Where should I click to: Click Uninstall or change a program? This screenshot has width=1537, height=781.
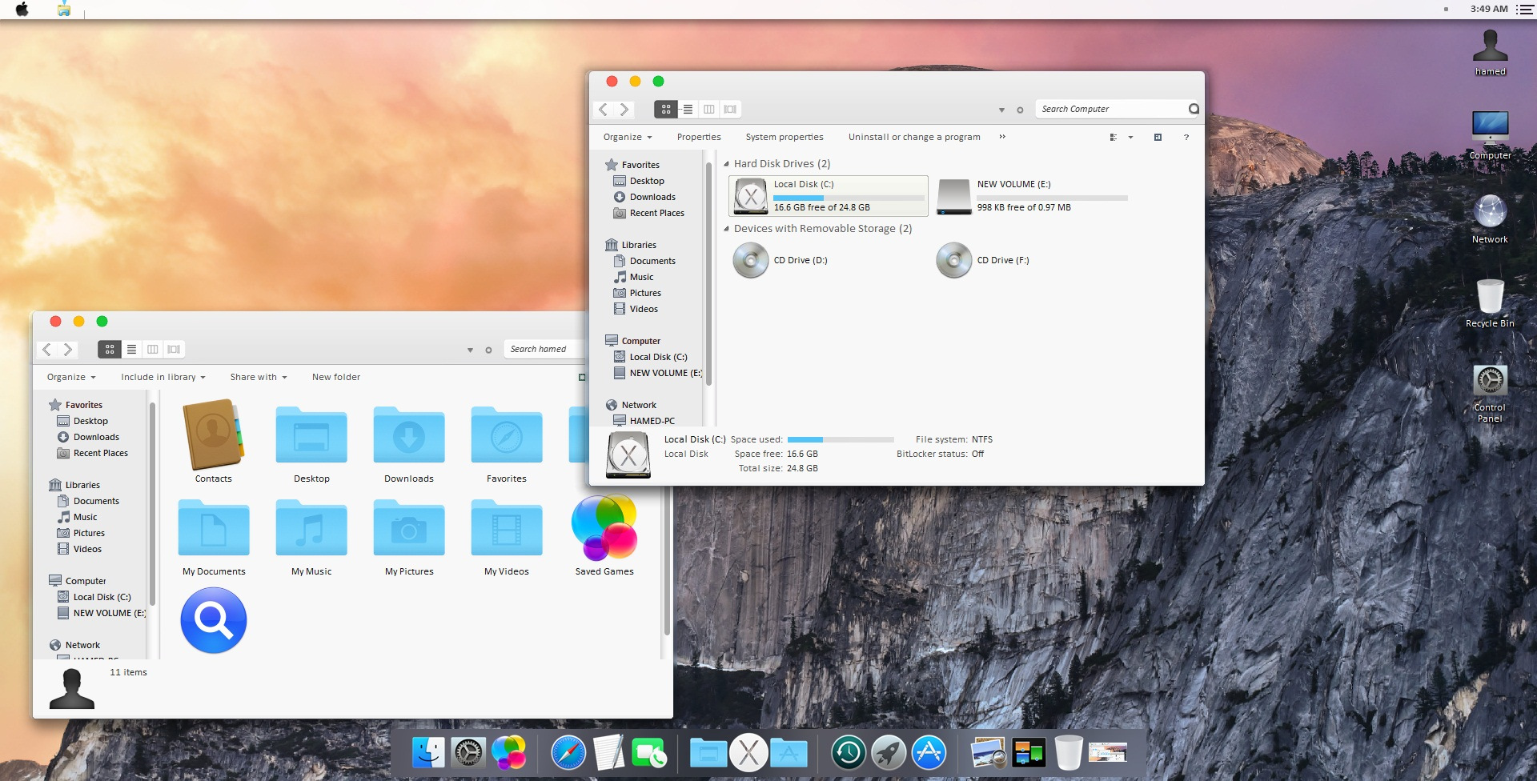[914, 137]
